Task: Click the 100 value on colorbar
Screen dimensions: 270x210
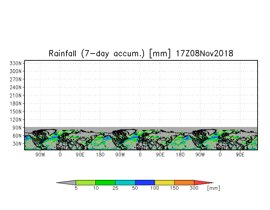Action: (155, 188)
